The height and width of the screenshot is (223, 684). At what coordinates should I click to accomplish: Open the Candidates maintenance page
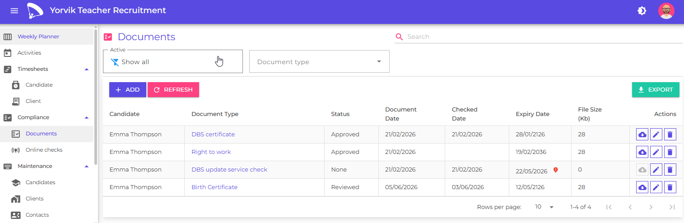[x=47, y=182]
